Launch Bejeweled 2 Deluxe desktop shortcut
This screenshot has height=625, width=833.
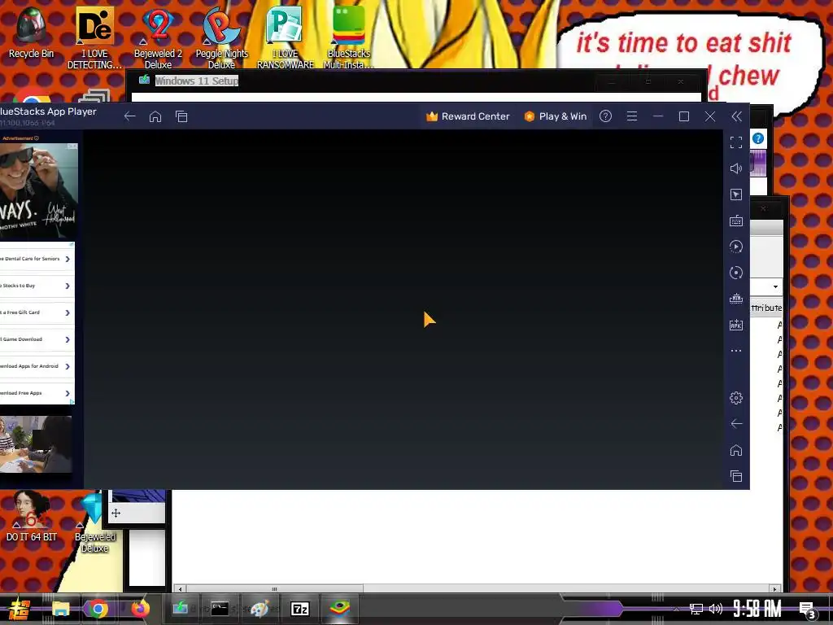[x=158, y=38]
